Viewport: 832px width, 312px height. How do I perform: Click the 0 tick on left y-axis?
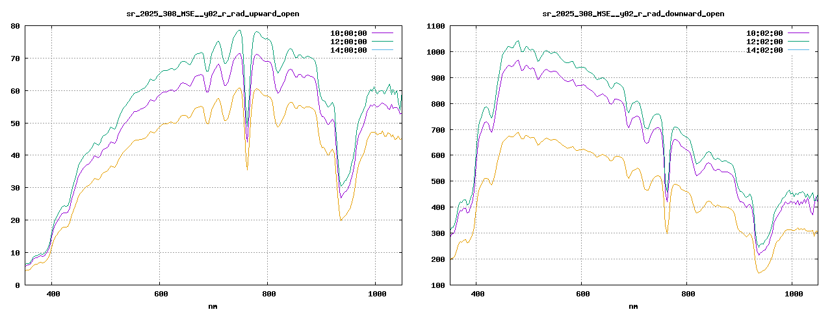click(x=17, y=285)
